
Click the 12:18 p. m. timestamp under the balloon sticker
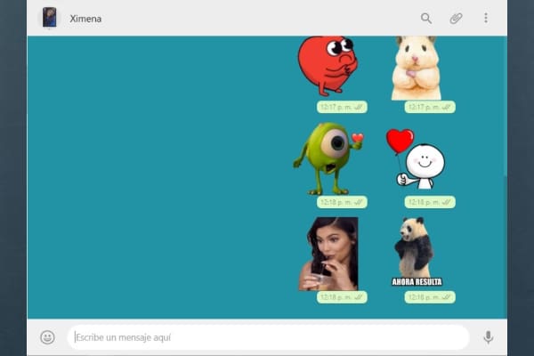click(x=430, y=202)
